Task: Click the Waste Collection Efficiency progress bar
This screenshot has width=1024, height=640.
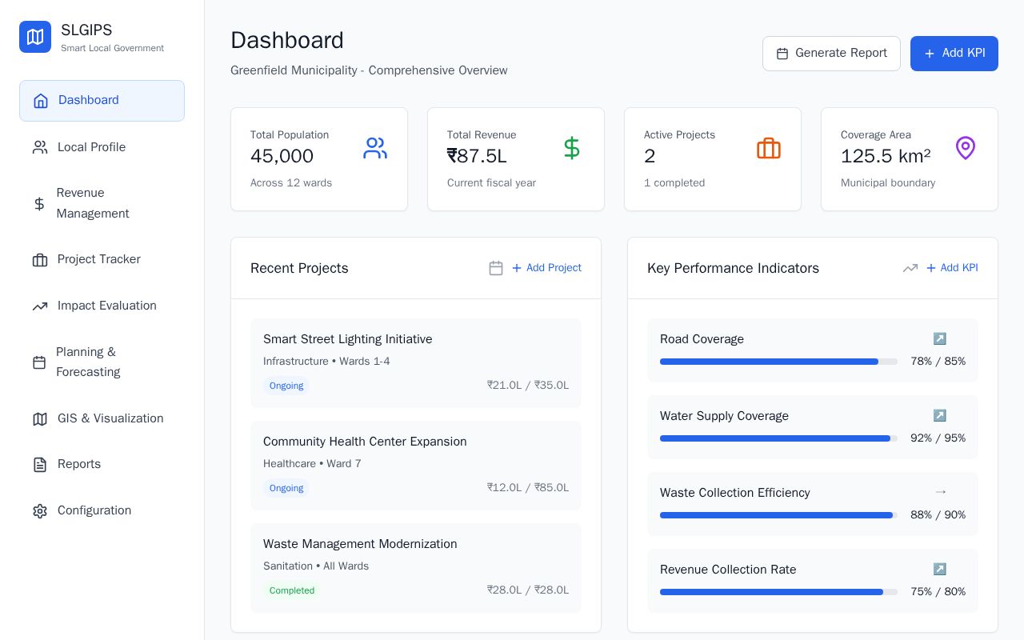Action: pos(778,515)
